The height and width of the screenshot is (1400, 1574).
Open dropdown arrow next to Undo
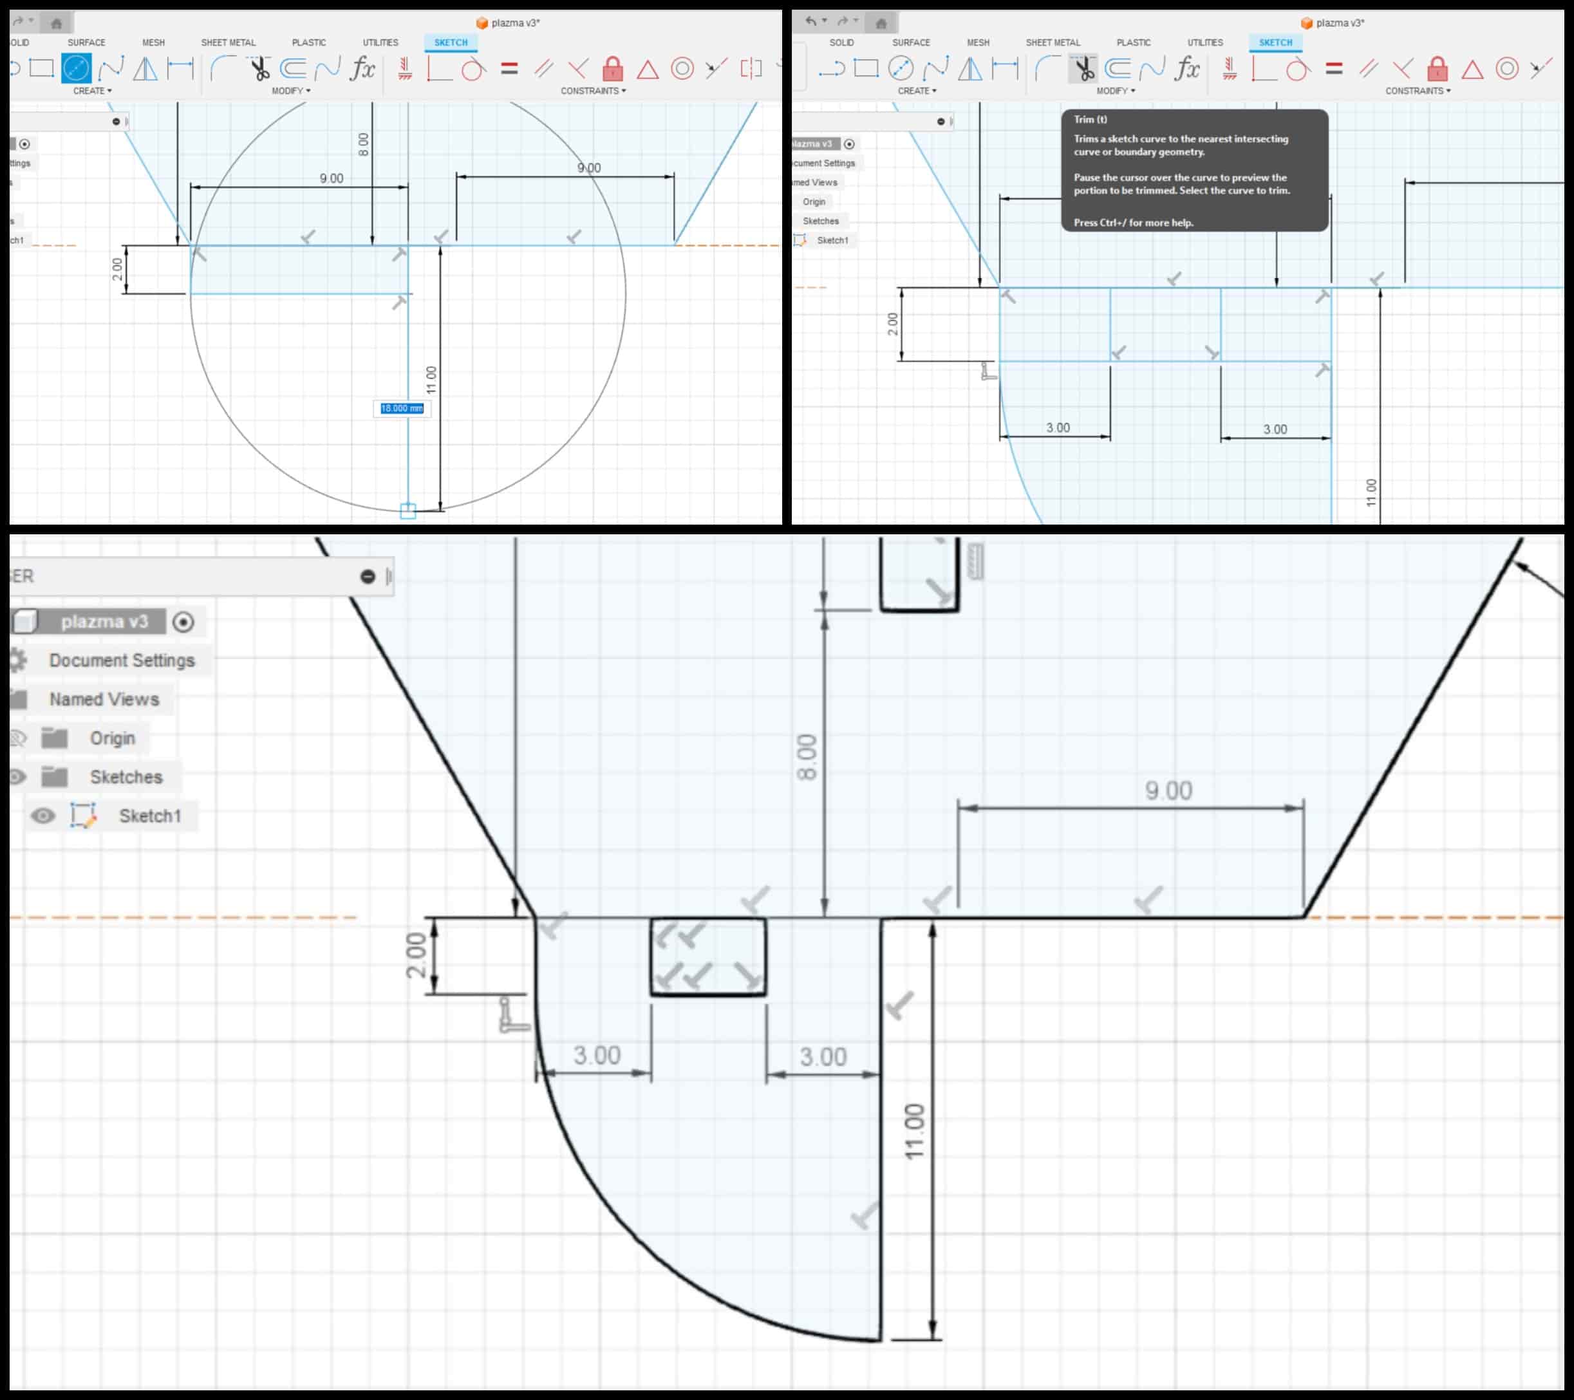(x=825, y=21)
